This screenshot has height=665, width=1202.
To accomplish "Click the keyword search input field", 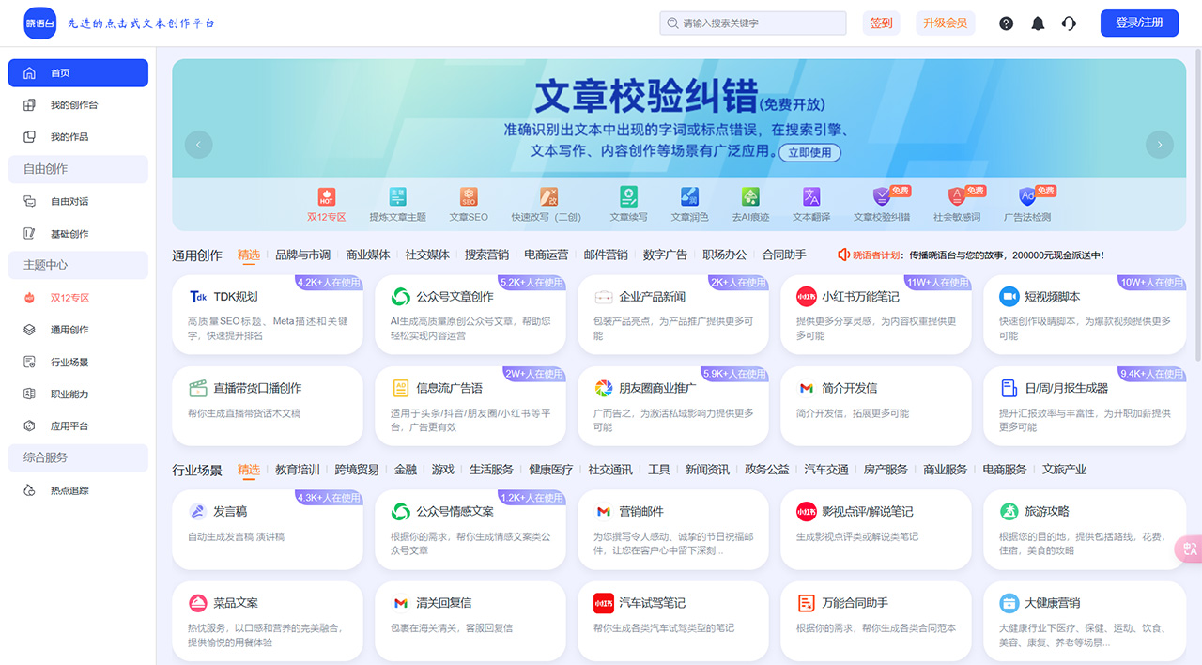I will tap(751, 23).
